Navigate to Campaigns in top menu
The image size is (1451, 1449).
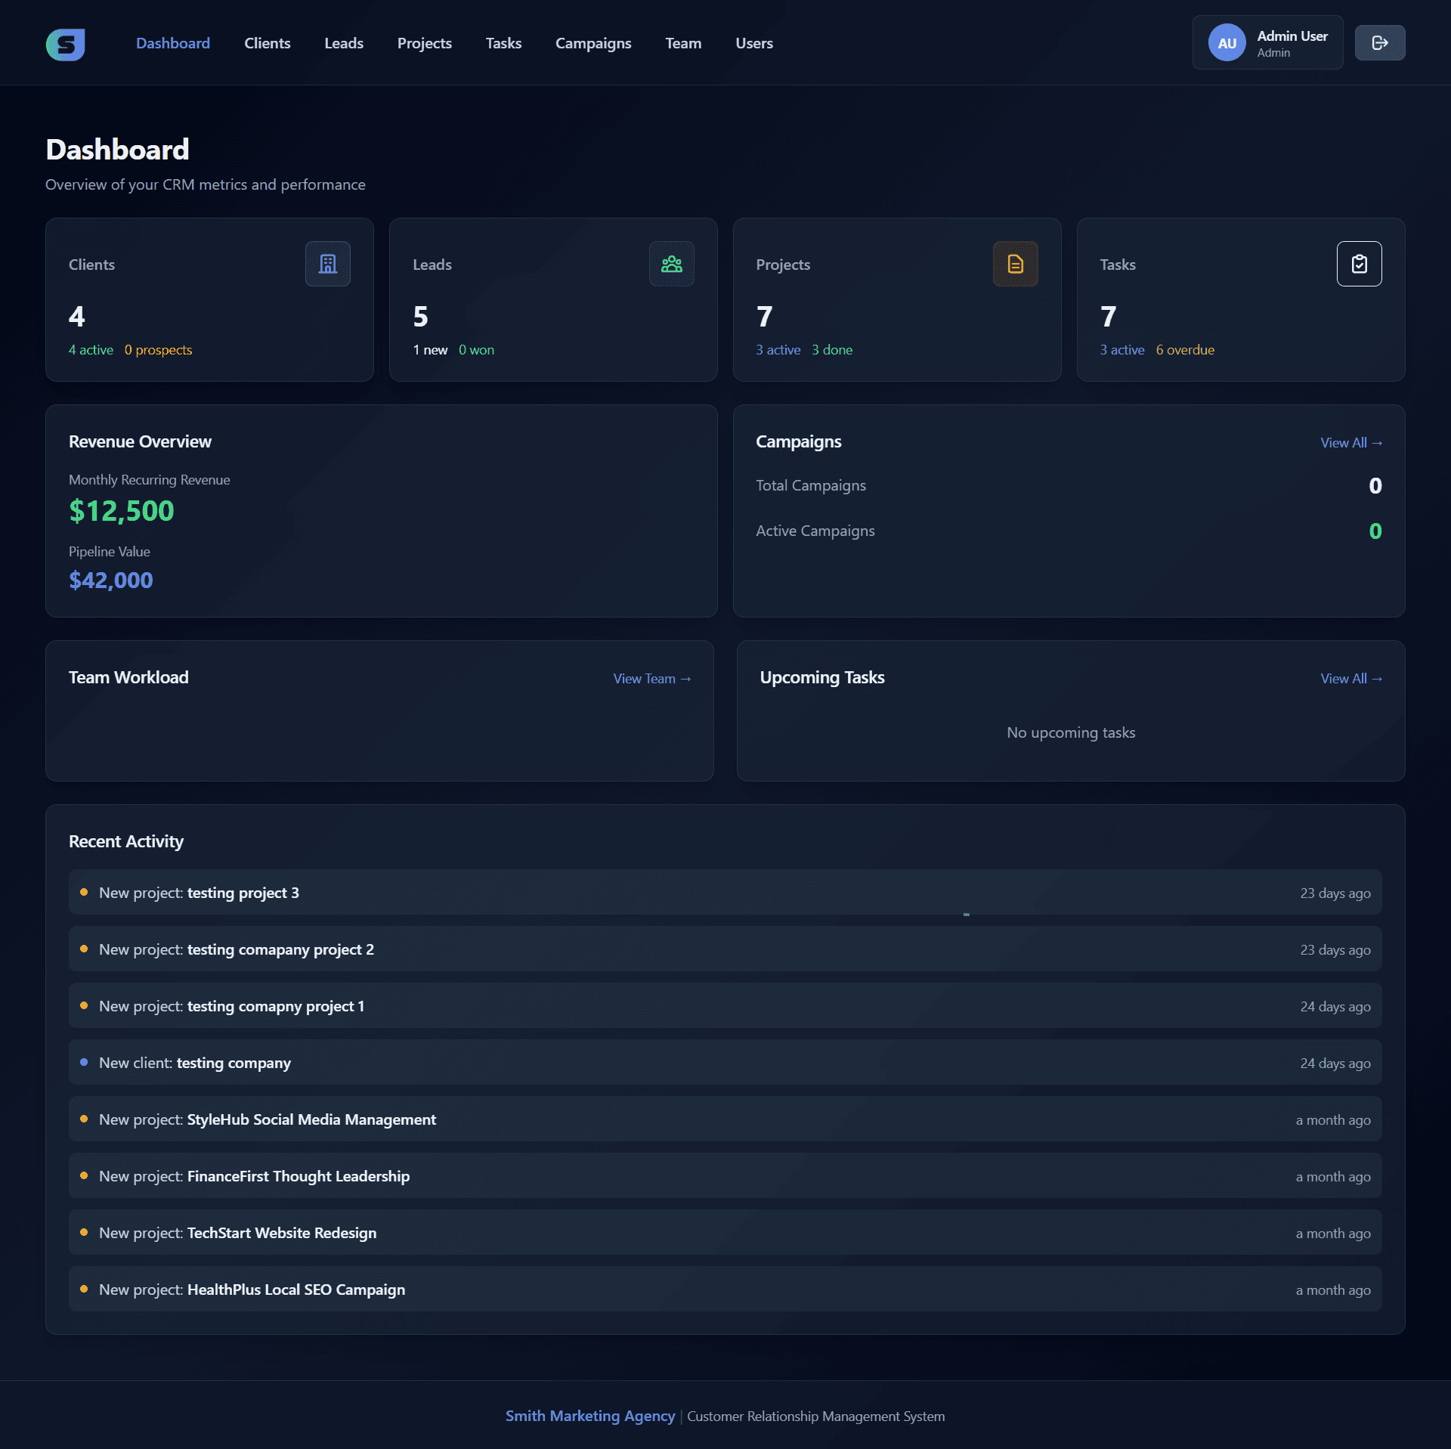tap(593, 43)
